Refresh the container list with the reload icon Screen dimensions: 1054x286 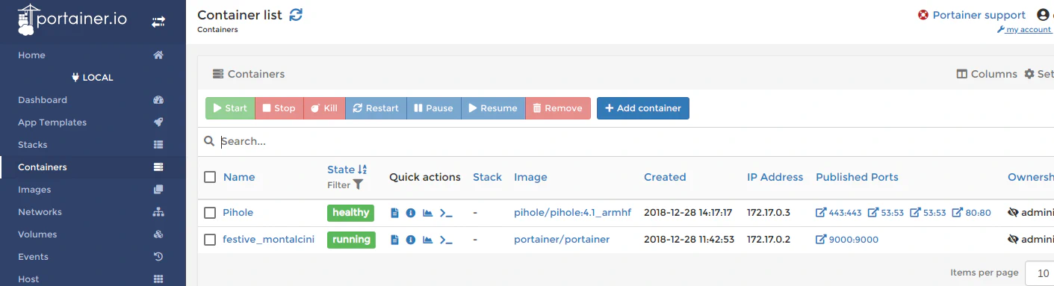tap(297, 14)
